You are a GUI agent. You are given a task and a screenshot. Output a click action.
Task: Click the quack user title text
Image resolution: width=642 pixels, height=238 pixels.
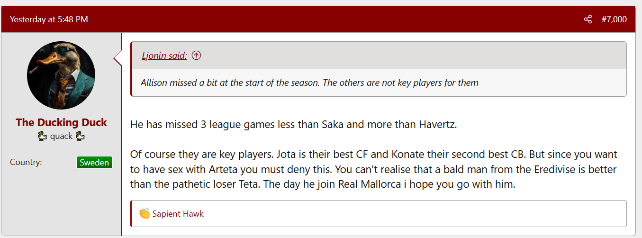point(62,136)
